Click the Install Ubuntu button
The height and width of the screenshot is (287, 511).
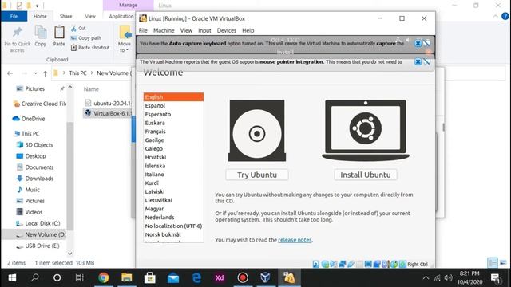(x=366, y=175)
